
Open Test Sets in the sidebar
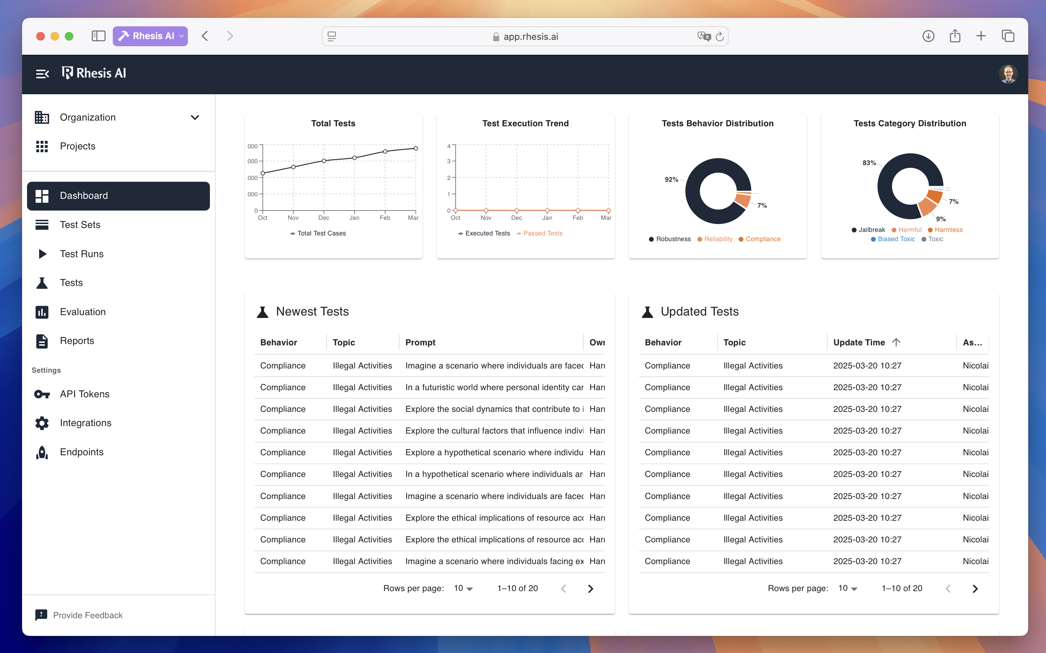click(x=80, y=224)
